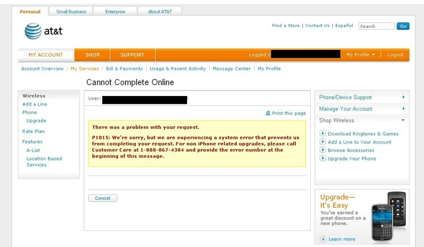Select Phone in Wireless sidebar
The width and height of the screenshot is (424, 247).
tap(30, 112)
